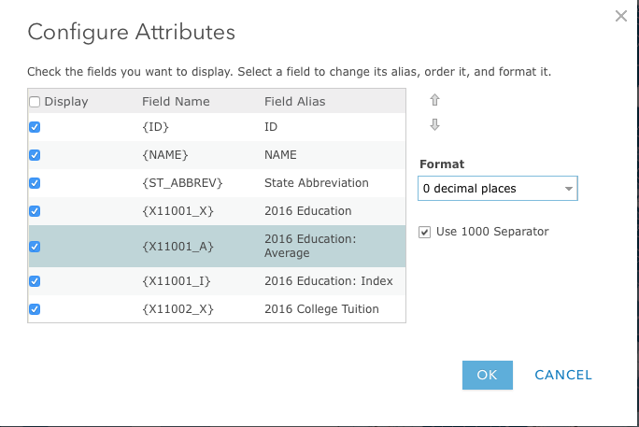Image resolution: width=639 pixels, height=427 pixels.
Task: Cancel the attribute configuration
Action: tap(563, 375)
